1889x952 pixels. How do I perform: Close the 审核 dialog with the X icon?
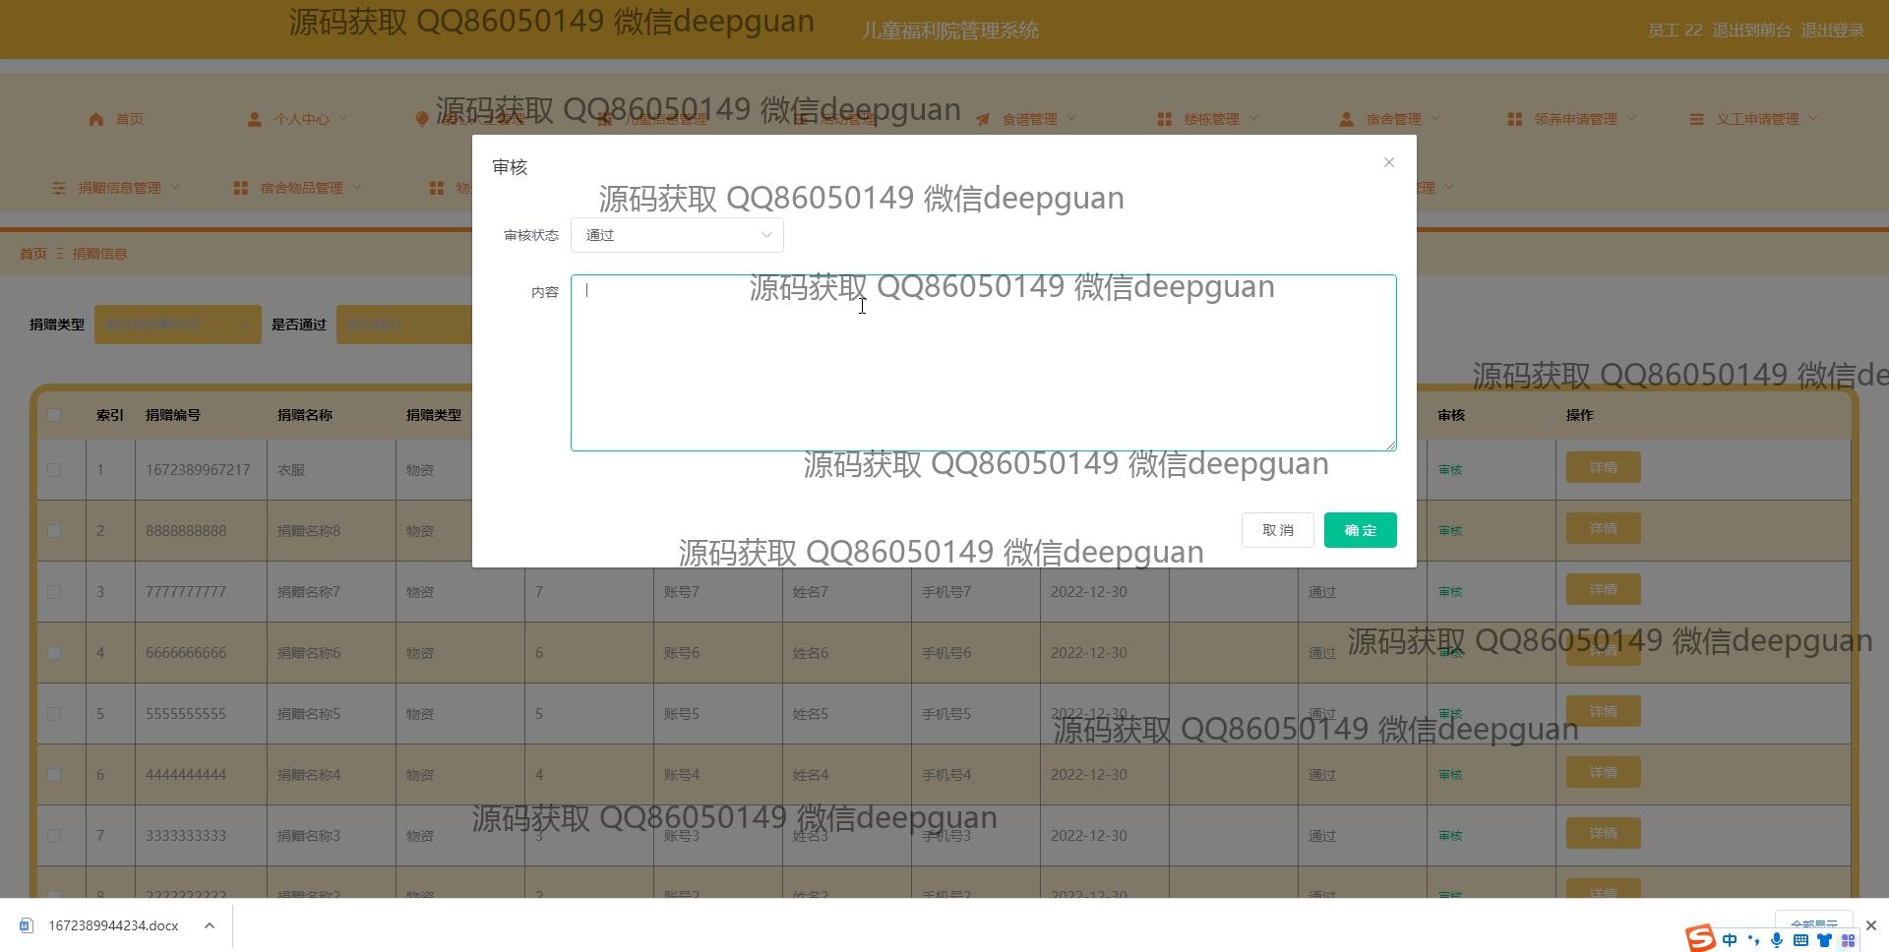[1388, 162]
